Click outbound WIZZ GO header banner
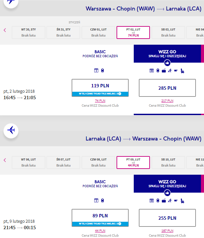This screenshot has height=238, width=204. pos(167,53)
